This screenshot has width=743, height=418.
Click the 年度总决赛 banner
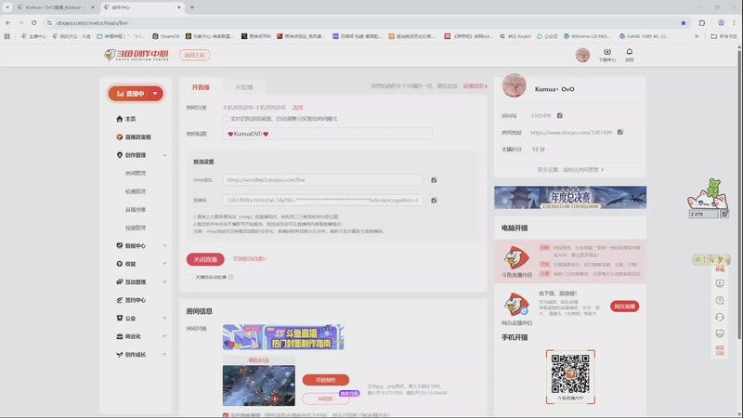point(570,197)
